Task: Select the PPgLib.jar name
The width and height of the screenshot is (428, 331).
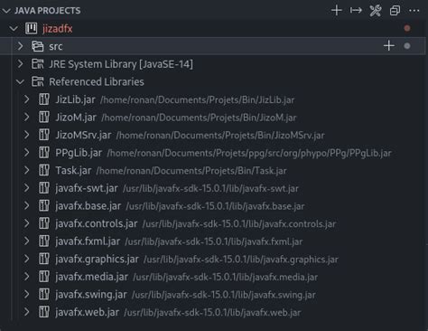Action: click(x=79, y=153)
